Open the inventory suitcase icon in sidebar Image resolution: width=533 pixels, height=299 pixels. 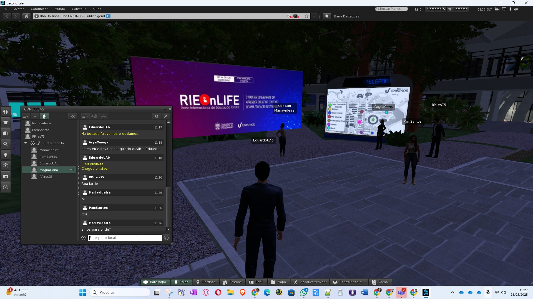[5, 133]
